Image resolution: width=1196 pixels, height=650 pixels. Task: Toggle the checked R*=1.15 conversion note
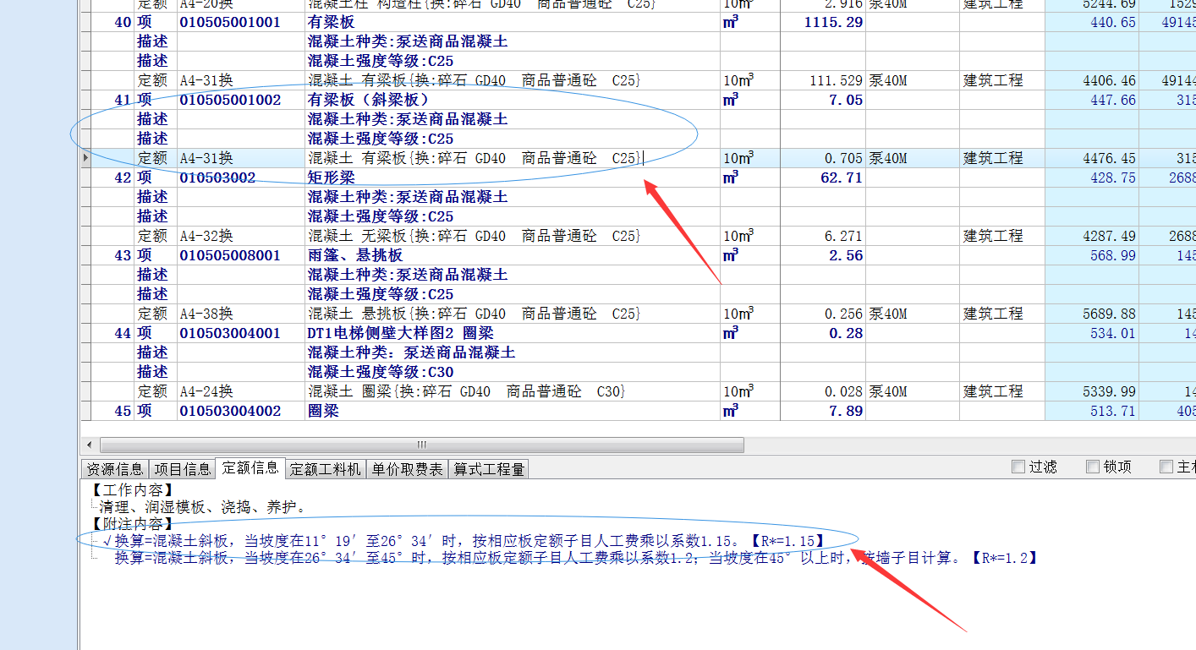[464, 540]
